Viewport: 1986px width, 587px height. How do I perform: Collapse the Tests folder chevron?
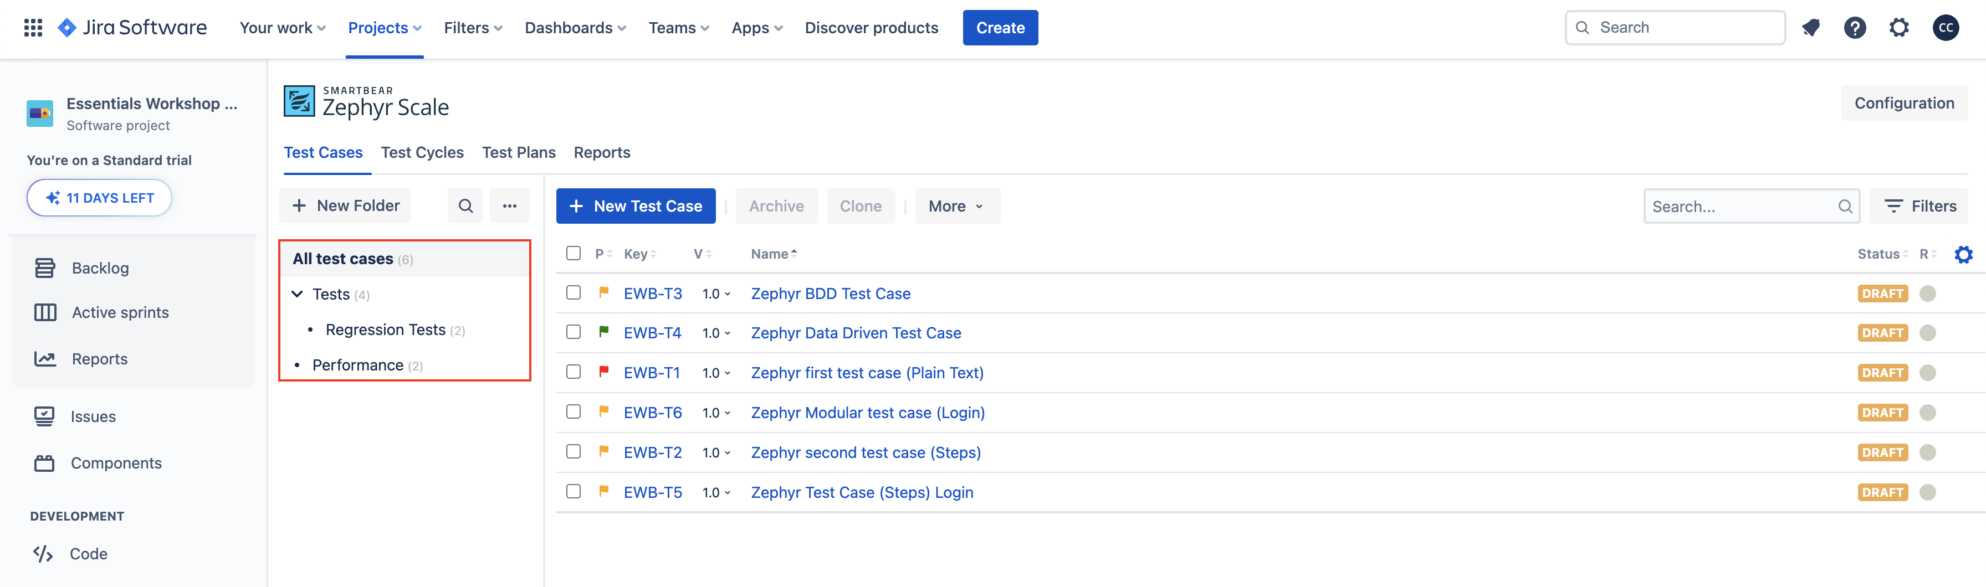coord(298,294)
